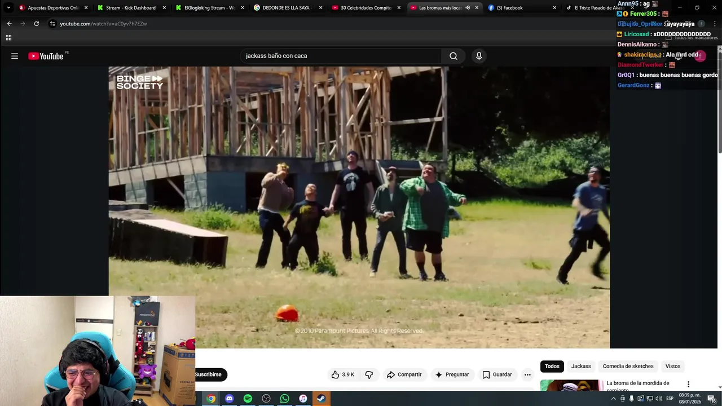Click chat username Liricosad
The image size is (722, 406).
coord(636,34)
